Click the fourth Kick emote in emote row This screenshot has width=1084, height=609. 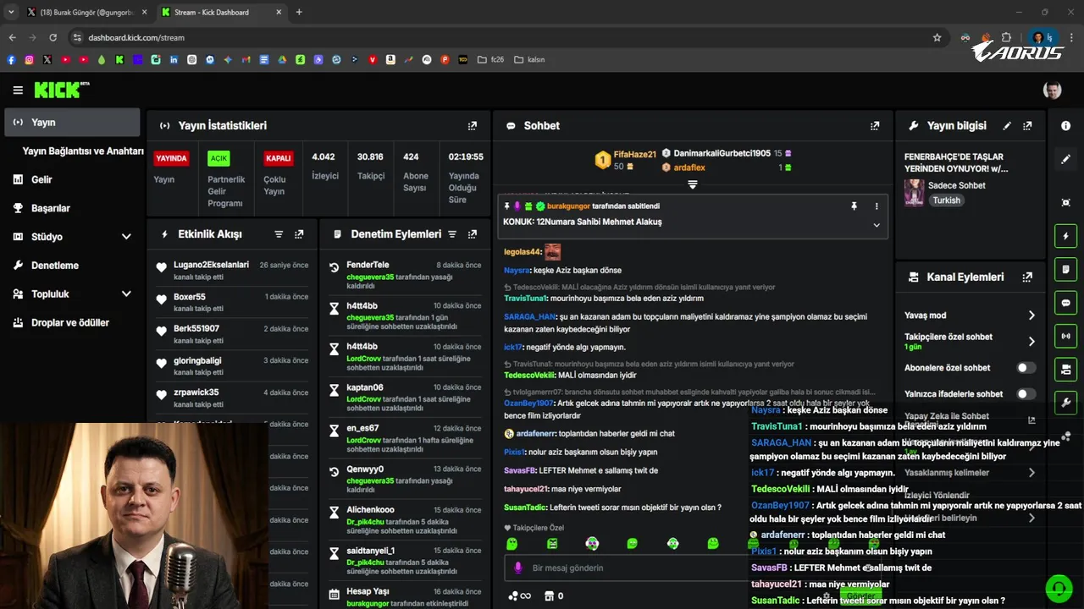point(632,544)
